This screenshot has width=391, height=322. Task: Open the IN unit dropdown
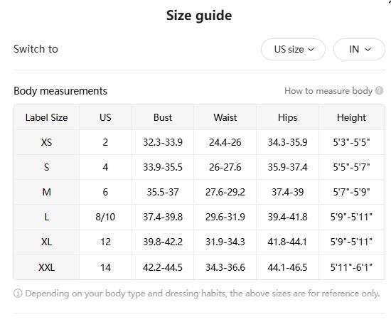click(359, 49)
